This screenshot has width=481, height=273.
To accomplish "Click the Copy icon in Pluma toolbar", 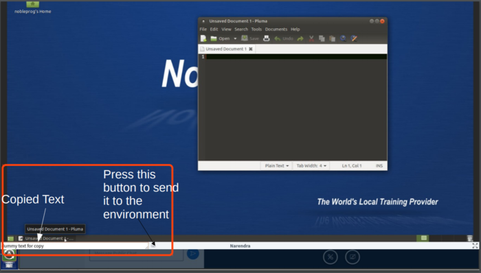I will (x=322, y=38).
